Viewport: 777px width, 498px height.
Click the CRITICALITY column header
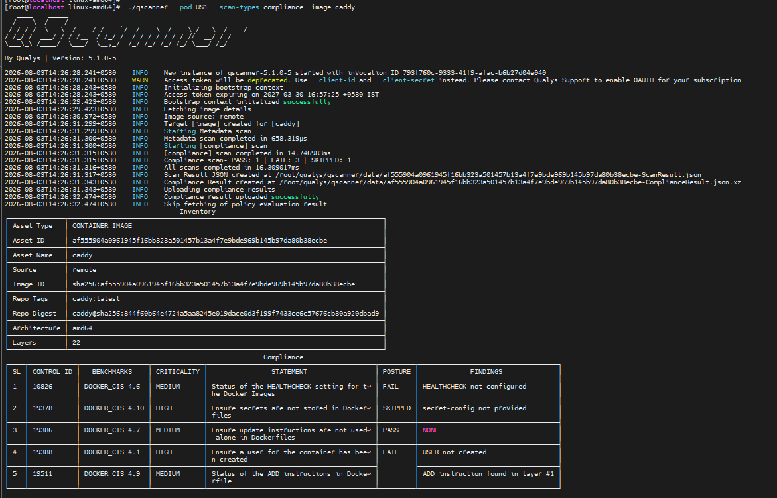[x=178, y=372]
